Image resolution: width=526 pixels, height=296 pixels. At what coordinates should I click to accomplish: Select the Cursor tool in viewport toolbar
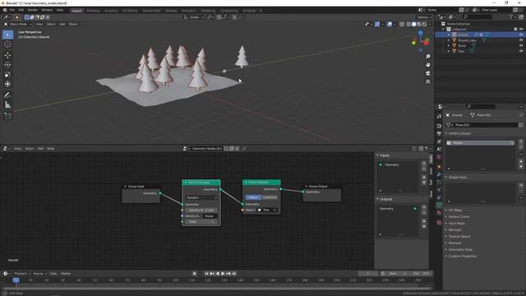click(7, 44)
